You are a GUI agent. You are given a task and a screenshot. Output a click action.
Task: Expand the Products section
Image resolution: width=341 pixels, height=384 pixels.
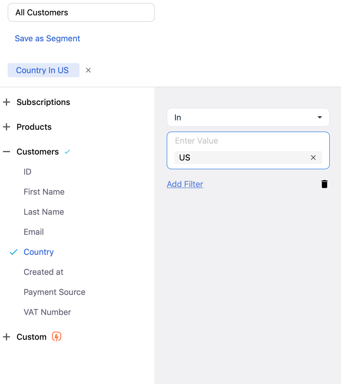tap(6, 127)
